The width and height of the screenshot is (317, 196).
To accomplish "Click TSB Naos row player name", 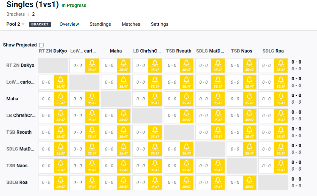I will 17,166.
